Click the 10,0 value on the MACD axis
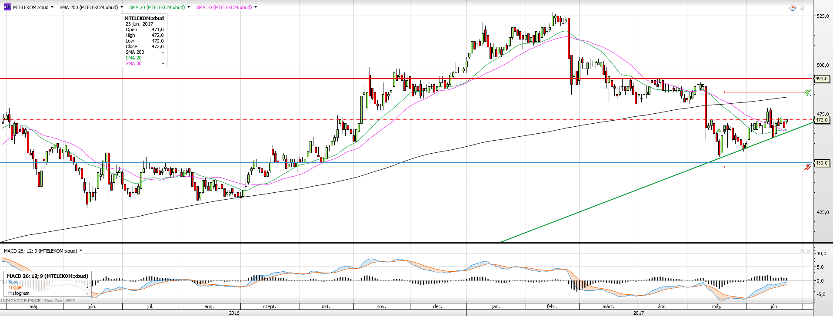This screenshot has height=316, width=833. point(821,253)
